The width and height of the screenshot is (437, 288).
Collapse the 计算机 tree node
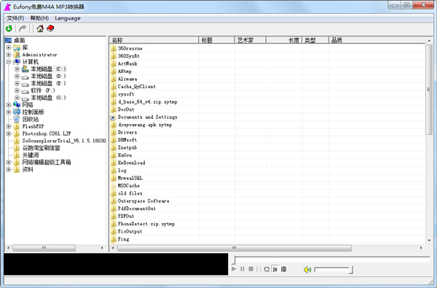pyautogui.click(x=9, y=62)
